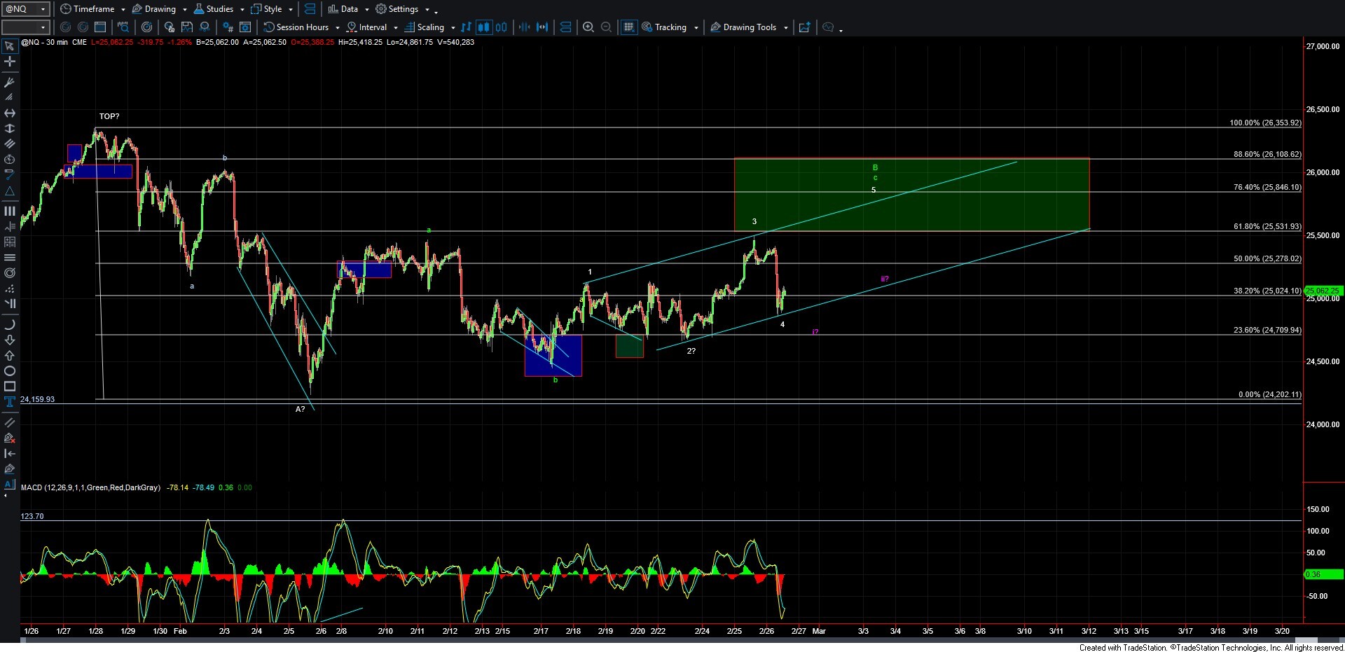1345x652 pixels.
Task: Open the Timeframe menu
Action: pyautogui.click(x=92, y=9)
